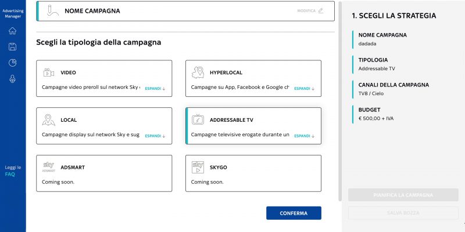The width and height of the screenshot is (465, 232).
Task: Expand the Local campaign description
Action: click(155, 136)
